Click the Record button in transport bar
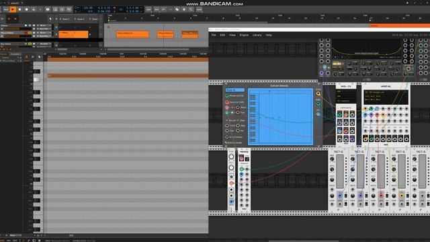 27,9
